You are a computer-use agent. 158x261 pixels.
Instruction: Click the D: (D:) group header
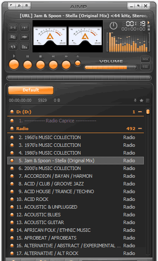(x=75, y=112)
